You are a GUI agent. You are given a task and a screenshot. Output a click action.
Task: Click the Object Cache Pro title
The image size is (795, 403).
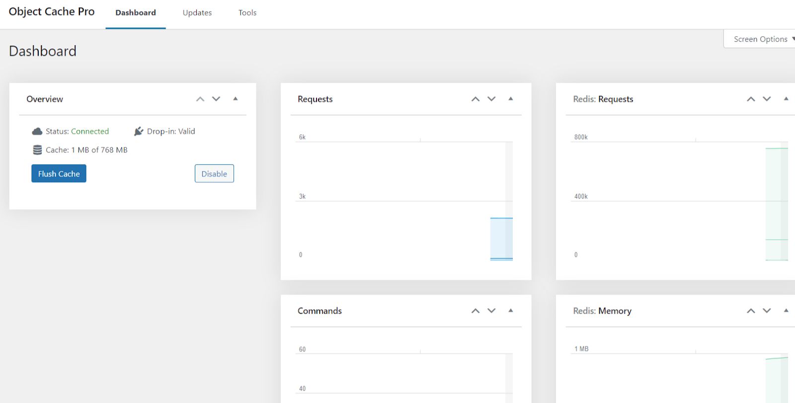pyautogui.click(x=52, y=12)
